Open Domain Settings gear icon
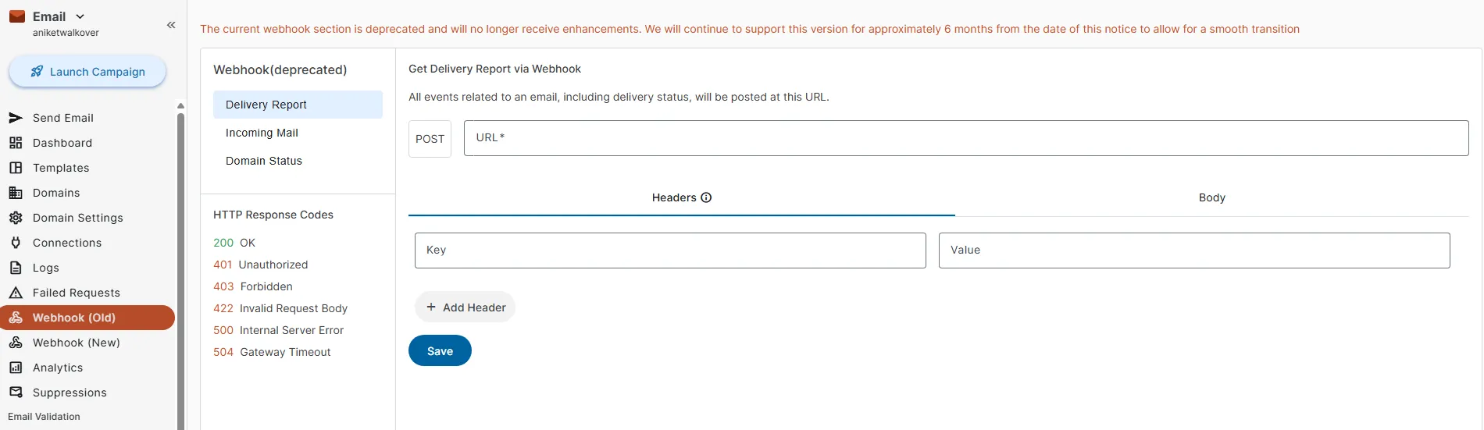1484x430 pixels. (x=16, y=218)
